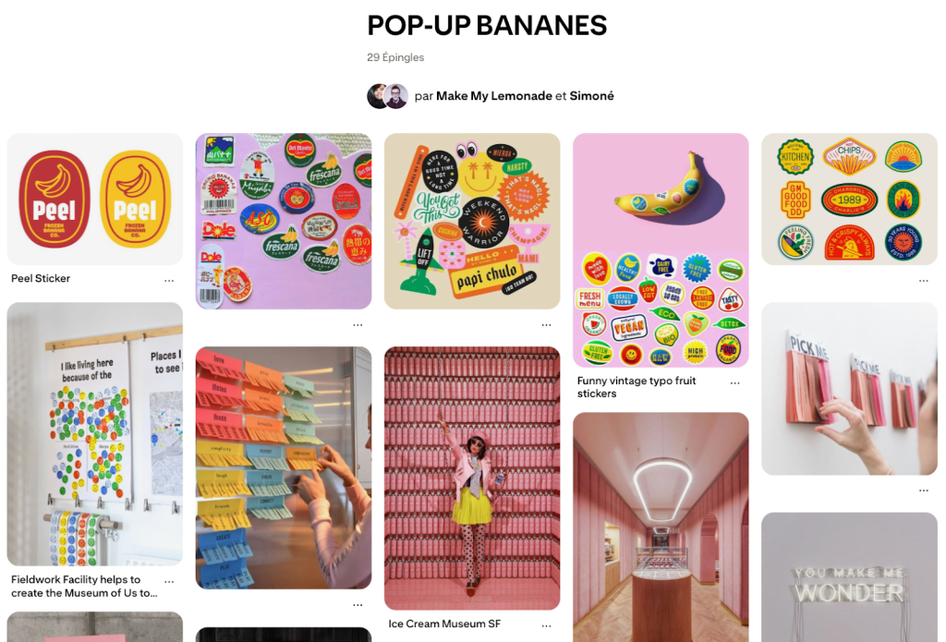The width and height of the screenshot is (946, 642).
Task: Open more options under papi chulo sticker pin
Action: tap(547, 324)
